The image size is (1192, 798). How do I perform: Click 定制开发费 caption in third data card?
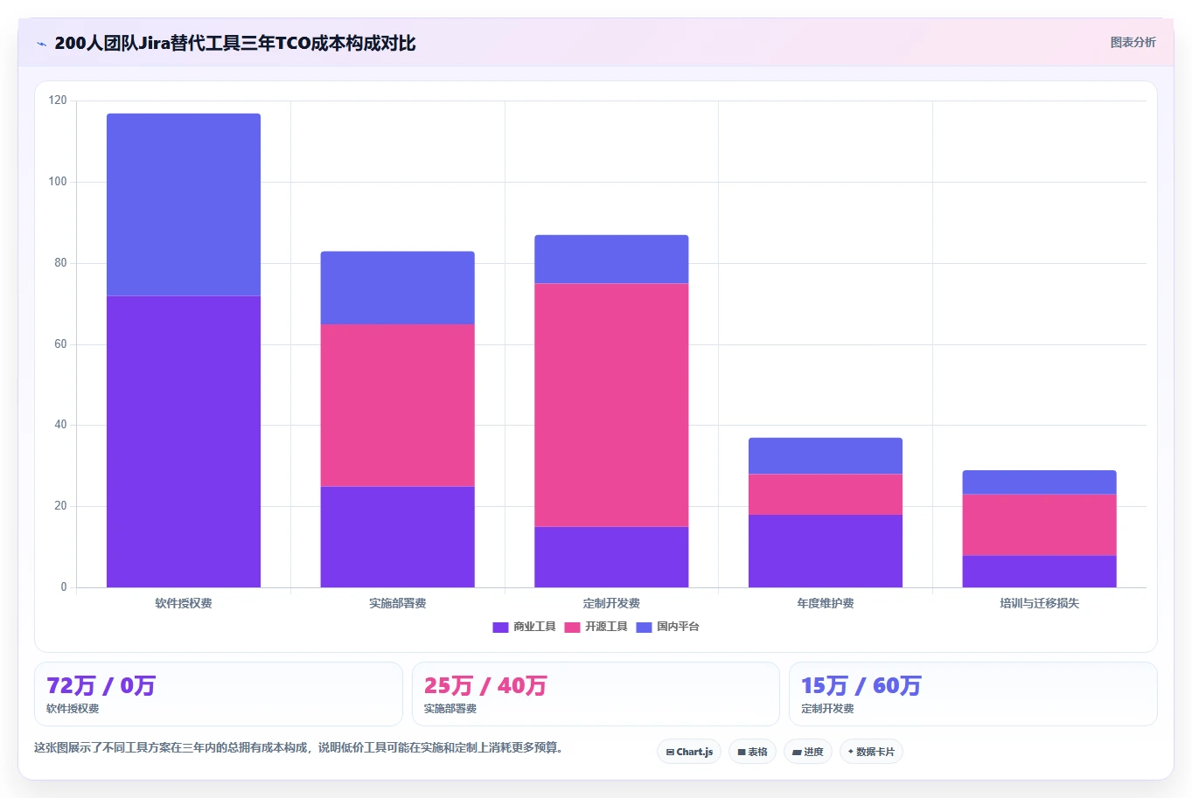pos(827,709)
